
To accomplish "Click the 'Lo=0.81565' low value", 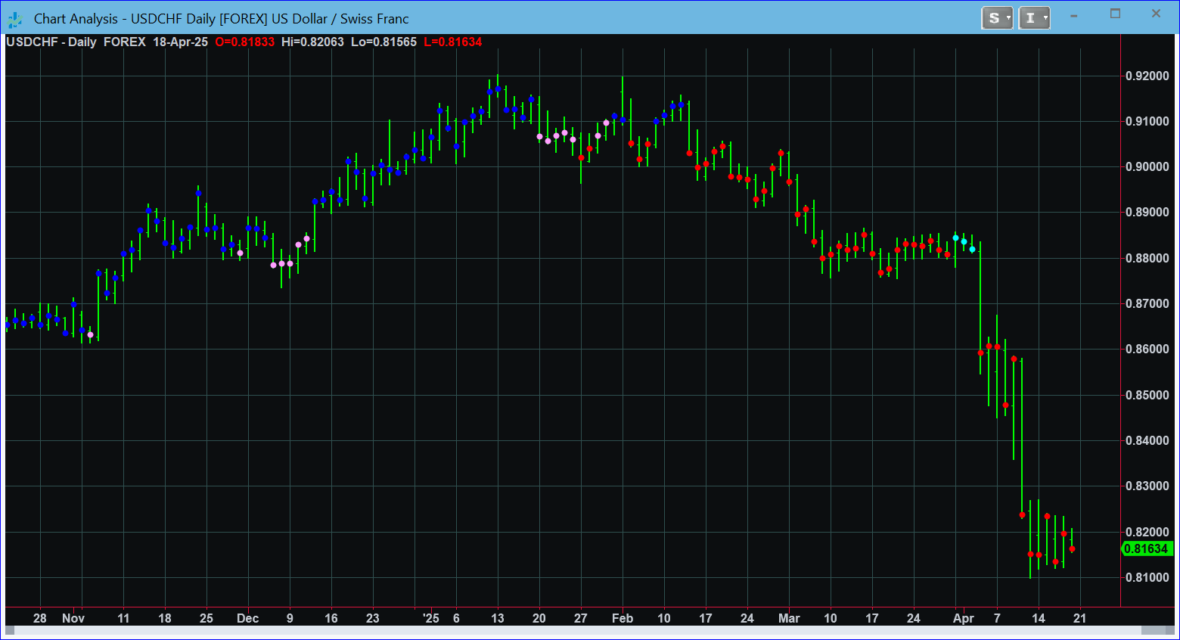I will pos(383,42).
